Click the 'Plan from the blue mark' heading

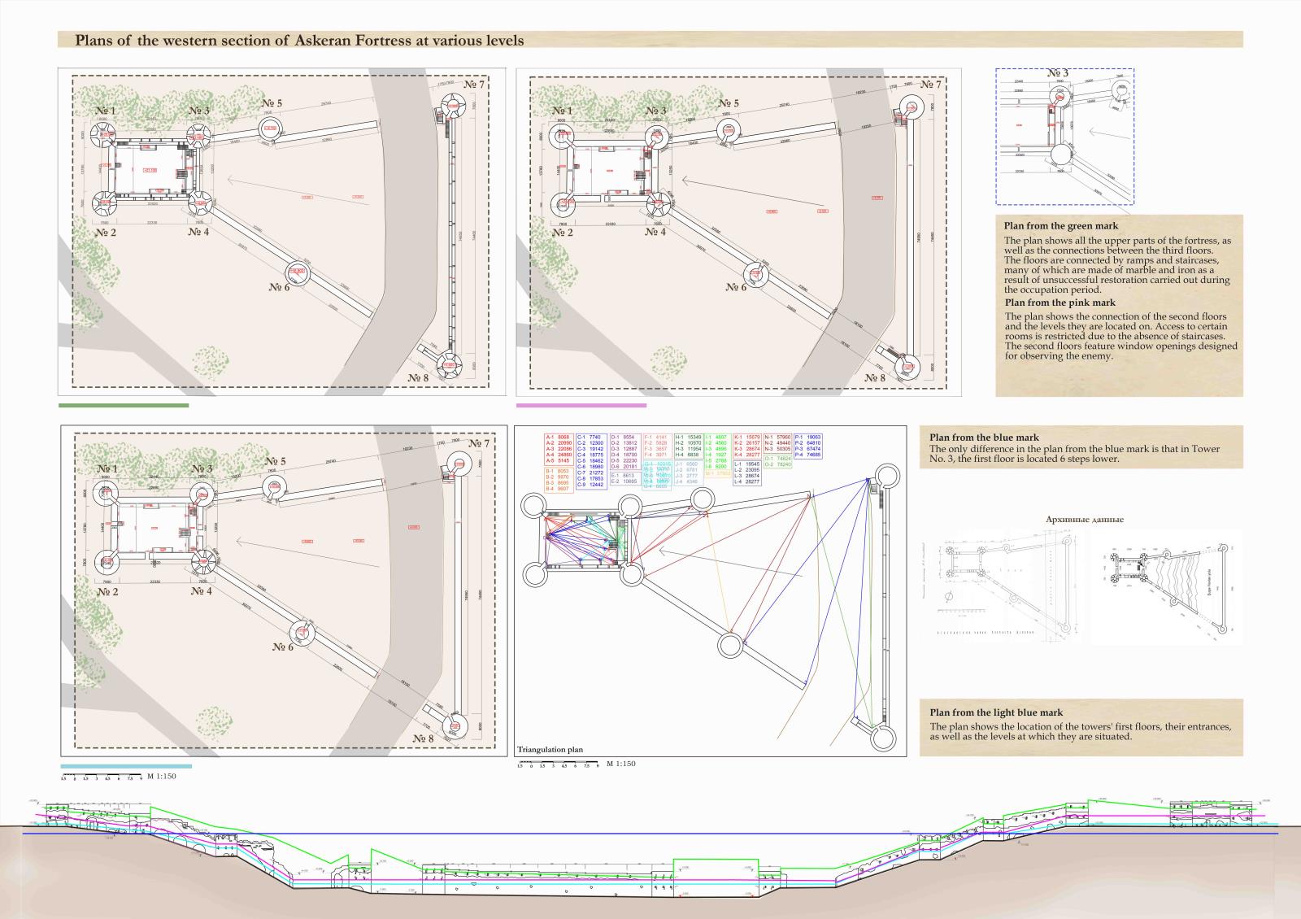tap(984, 438)
